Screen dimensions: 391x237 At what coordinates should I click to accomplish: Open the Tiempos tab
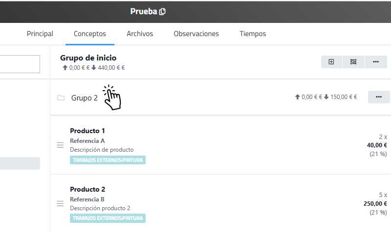[x=253, y=34]
